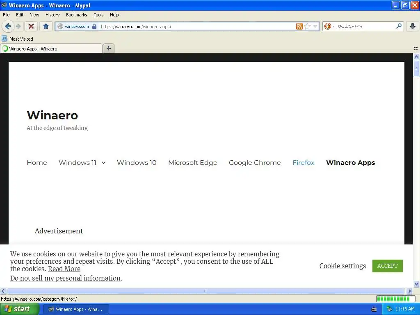
Task: Click the Forward arrow button
Action: pyautogui.click(x=18, y=26)
